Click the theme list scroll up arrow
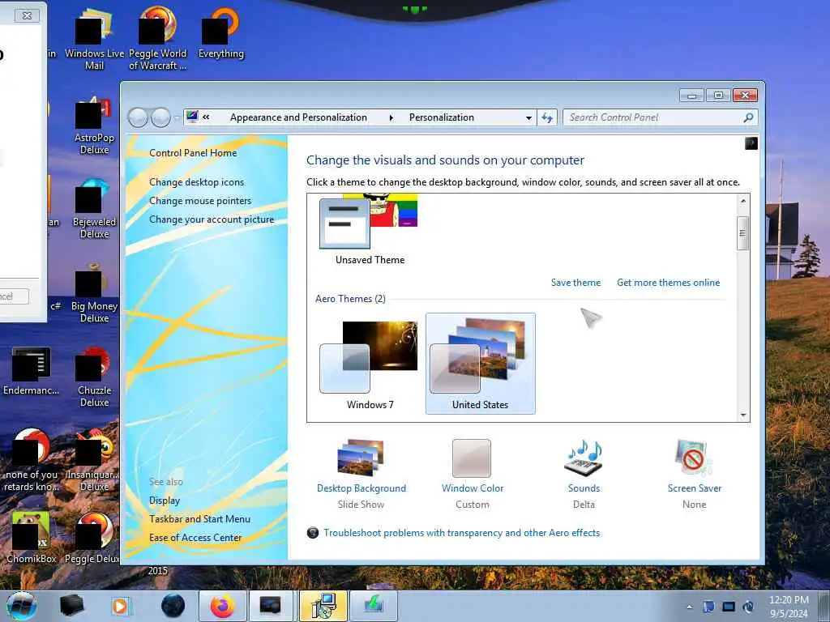Screen dimensions: 830x622 [x=742, y=201]
